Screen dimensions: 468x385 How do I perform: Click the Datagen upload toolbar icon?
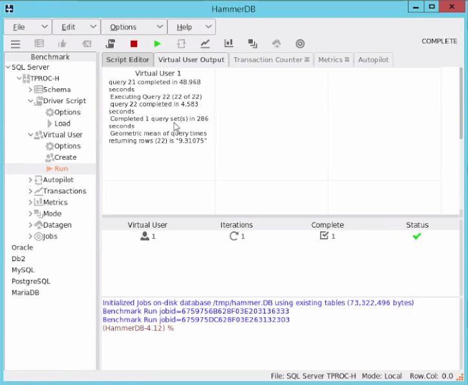[277, 44]
